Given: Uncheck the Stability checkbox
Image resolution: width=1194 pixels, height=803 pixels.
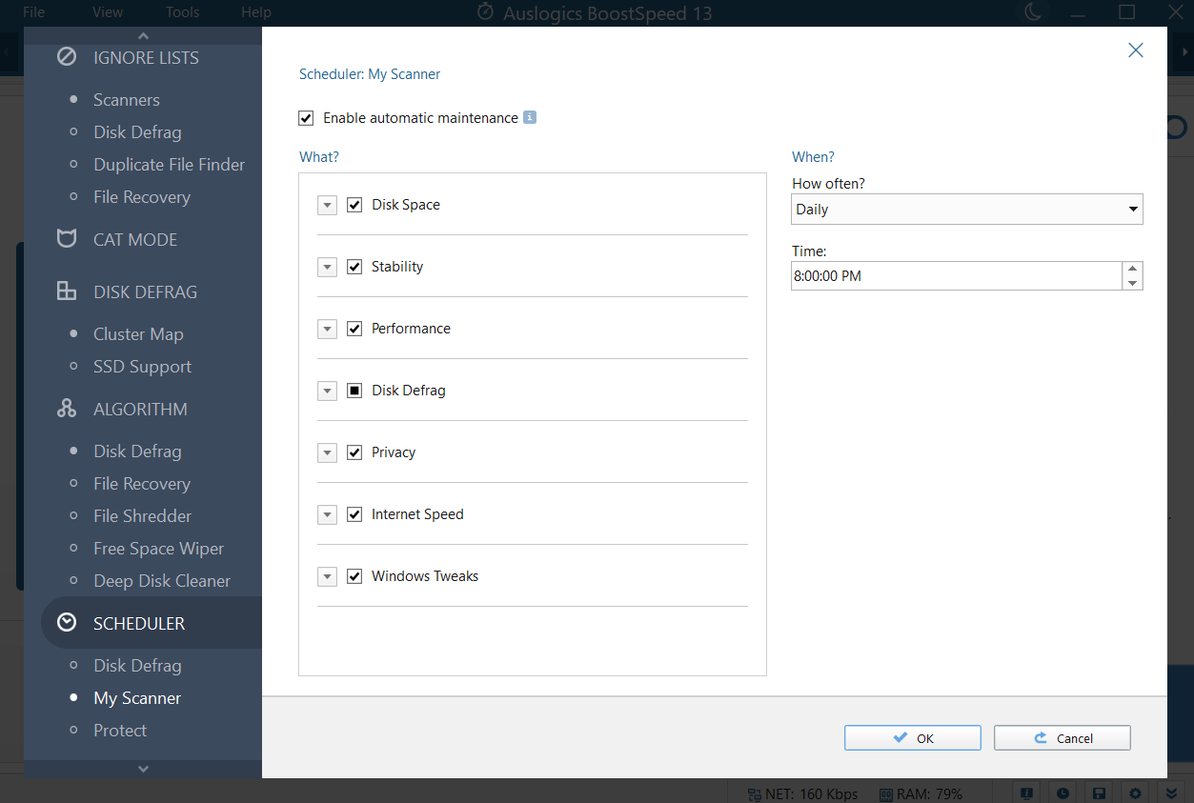Looking at the screenshot, I should pos(354,267).
